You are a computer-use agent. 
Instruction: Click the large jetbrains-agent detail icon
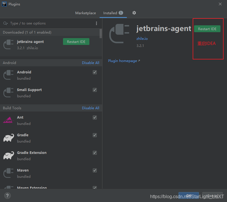point(119,34)
